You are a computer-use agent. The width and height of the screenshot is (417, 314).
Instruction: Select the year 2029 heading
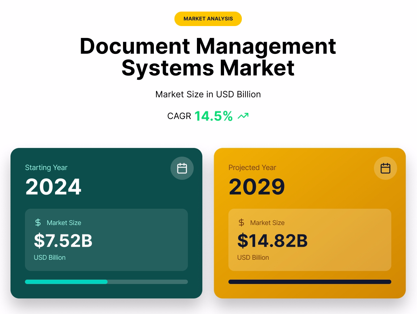pos(257,186)
